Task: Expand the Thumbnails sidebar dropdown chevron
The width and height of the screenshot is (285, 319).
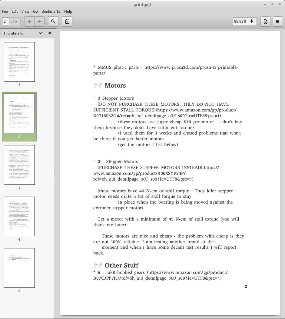Action: (41, 33)
